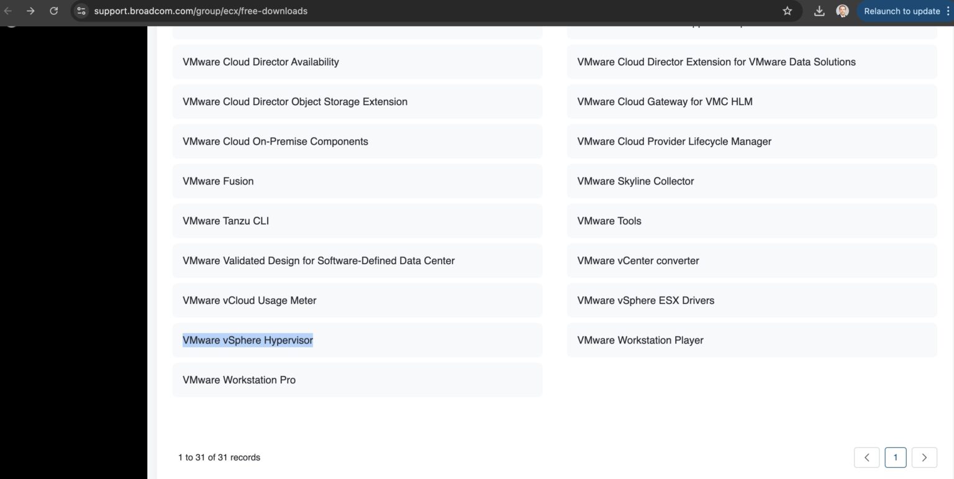Click VMware Cloud Director Availability
The height and width of the screenshot is (479, 954).
[260, 62]
